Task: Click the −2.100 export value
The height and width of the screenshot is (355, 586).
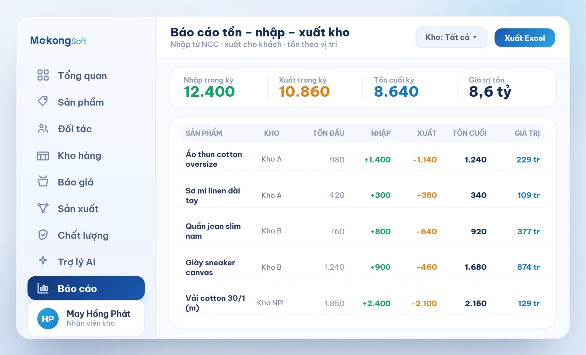Action: tap(424, 303)
